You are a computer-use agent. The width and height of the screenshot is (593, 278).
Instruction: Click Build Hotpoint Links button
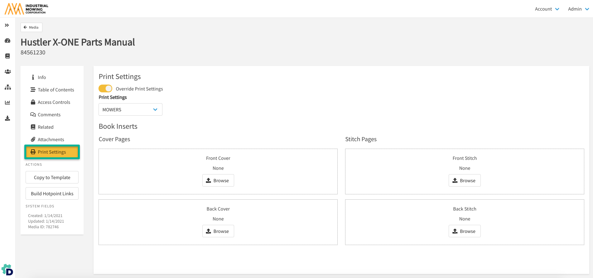pyautogui.click(x=52, y=194)
